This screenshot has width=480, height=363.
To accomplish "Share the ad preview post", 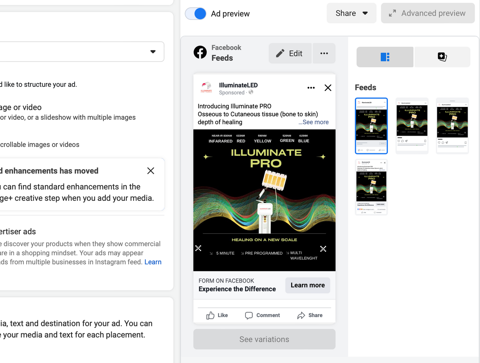I will 310,315.
